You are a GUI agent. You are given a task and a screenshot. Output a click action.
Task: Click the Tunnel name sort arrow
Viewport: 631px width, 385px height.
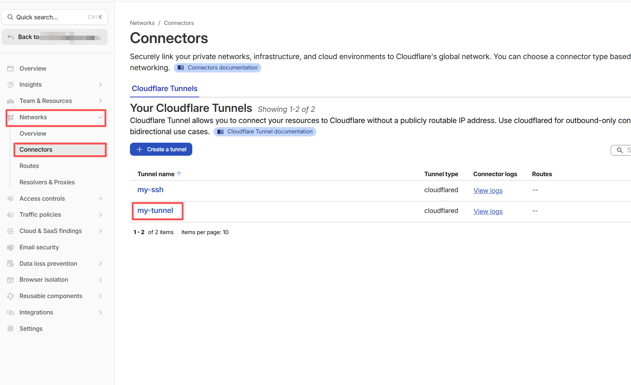(x=179, y=174)
